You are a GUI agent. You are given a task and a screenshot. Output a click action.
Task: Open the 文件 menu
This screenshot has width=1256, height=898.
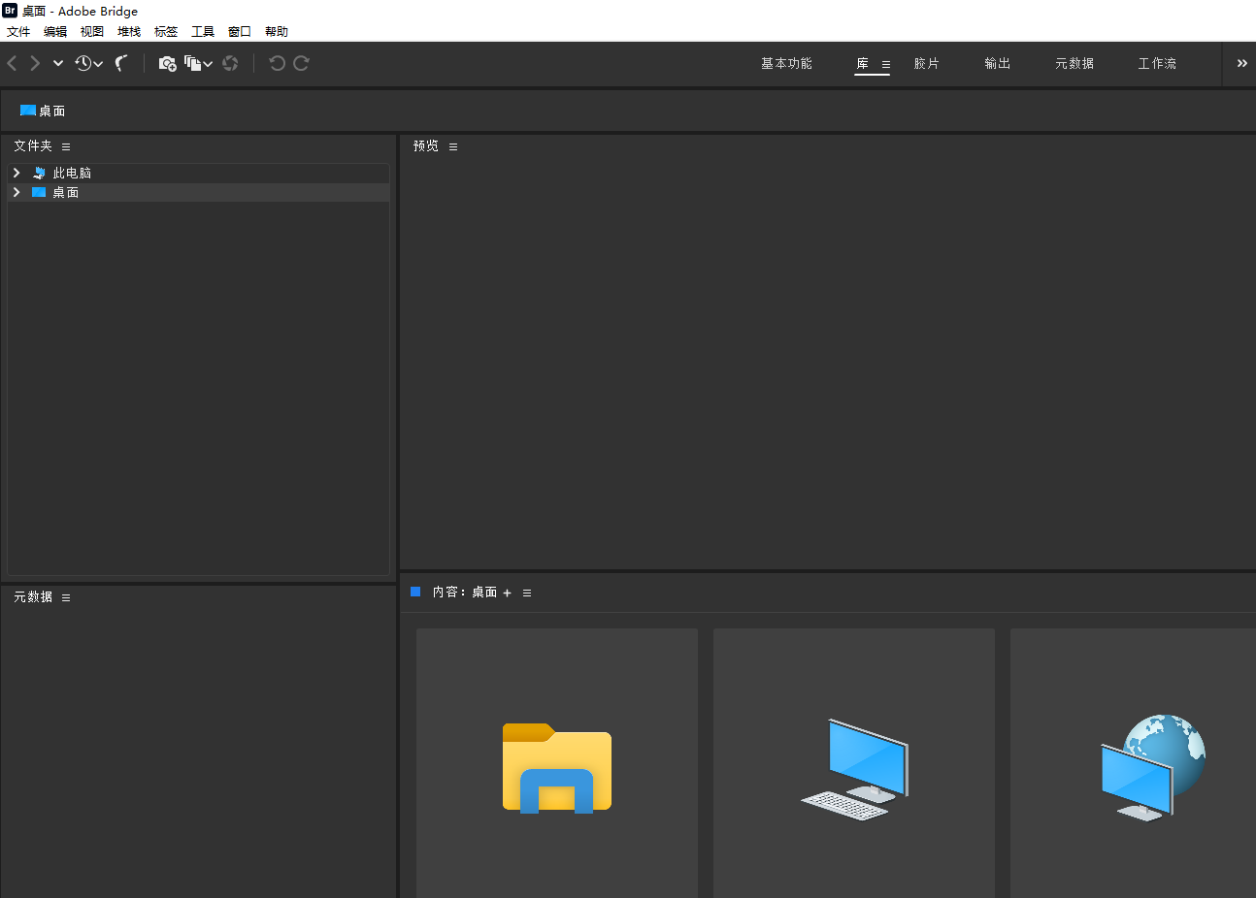point(18,32)
